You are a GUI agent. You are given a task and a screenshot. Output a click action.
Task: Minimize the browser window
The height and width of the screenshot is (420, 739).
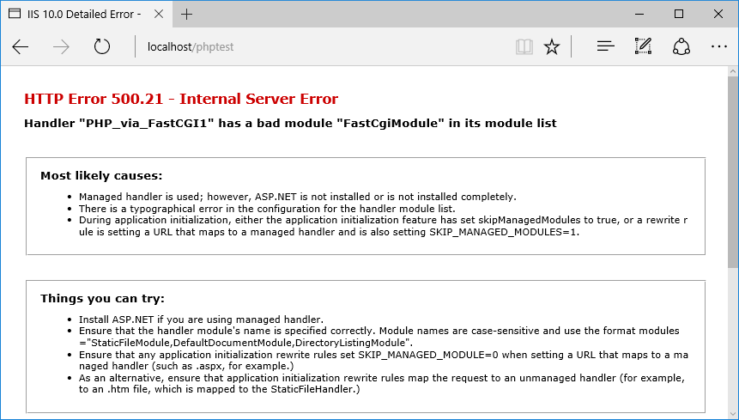tap(639, 14)
